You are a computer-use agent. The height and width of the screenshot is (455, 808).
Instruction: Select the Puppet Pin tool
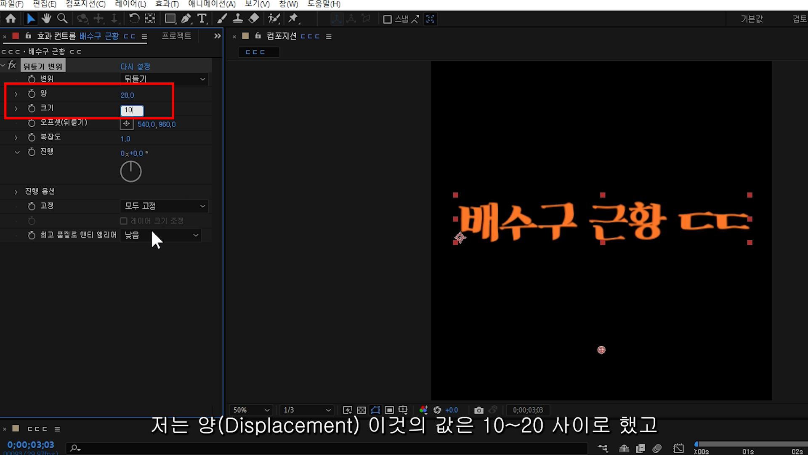(x=293, y=19)
